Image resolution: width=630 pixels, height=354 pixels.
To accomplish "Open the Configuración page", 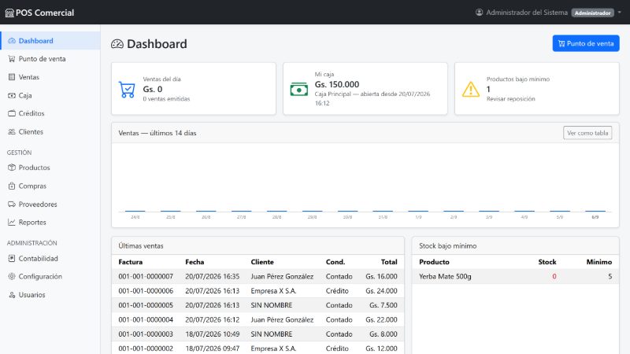I will pos(50,277).
